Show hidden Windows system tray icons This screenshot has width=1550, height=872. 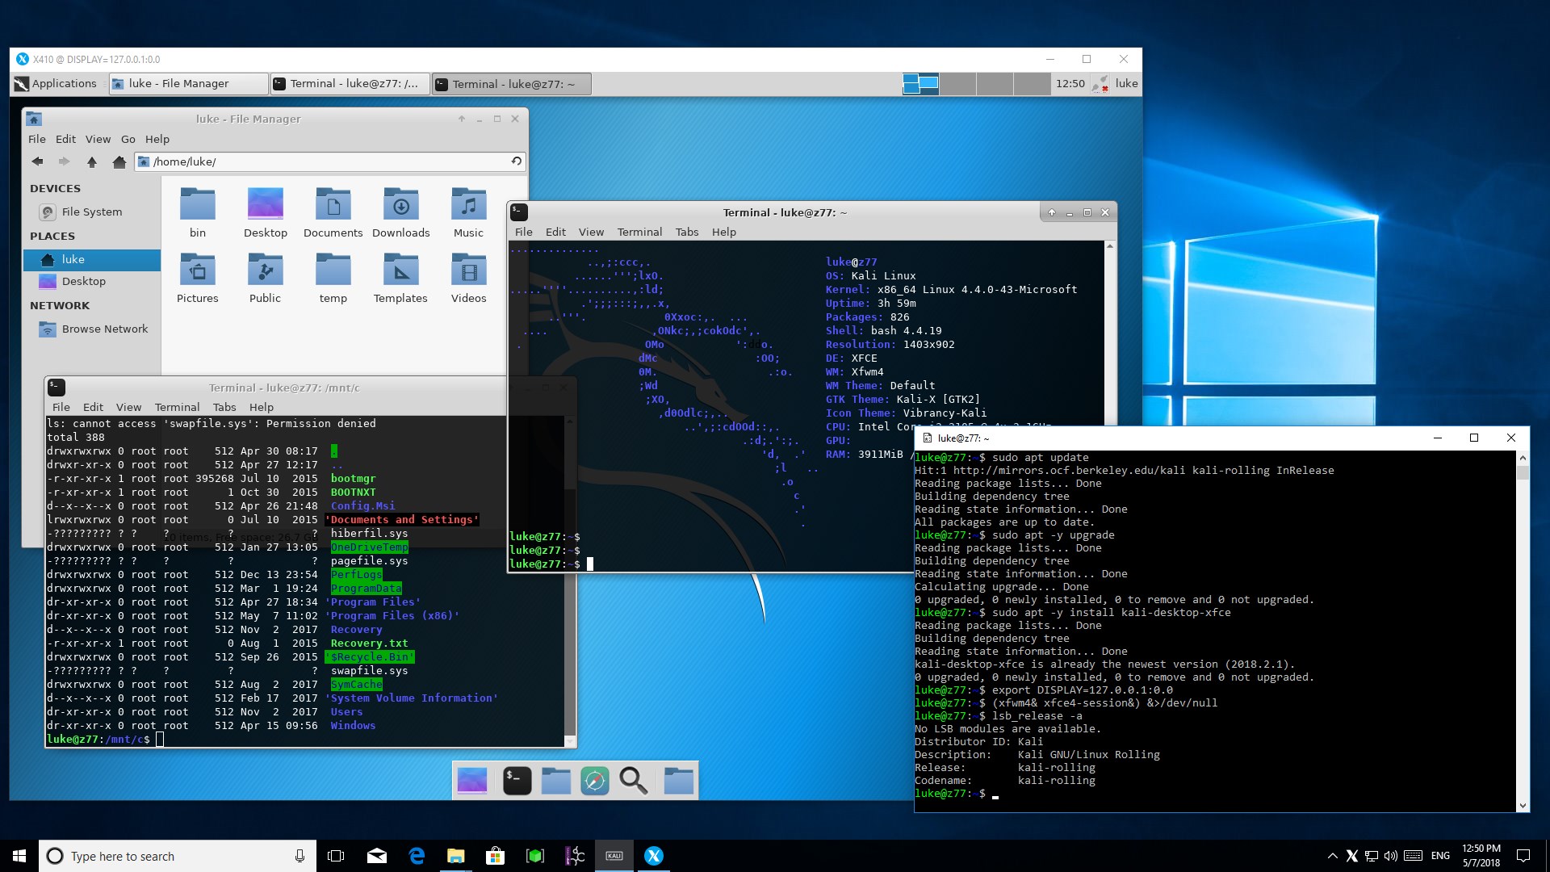pos(1331,856)
